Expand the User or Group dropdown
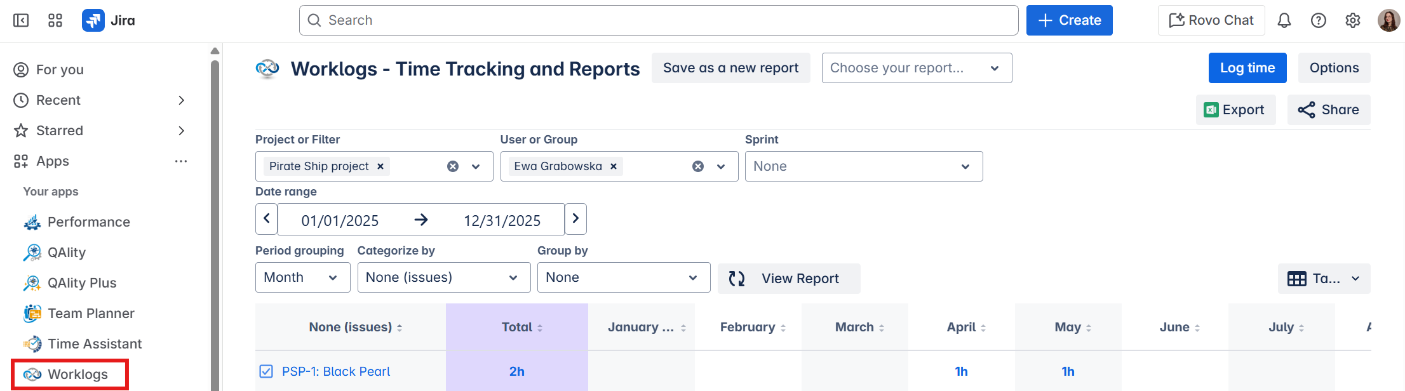This screenshot has height=391, width=1405. pyautogui.click(x=721, y=166)
